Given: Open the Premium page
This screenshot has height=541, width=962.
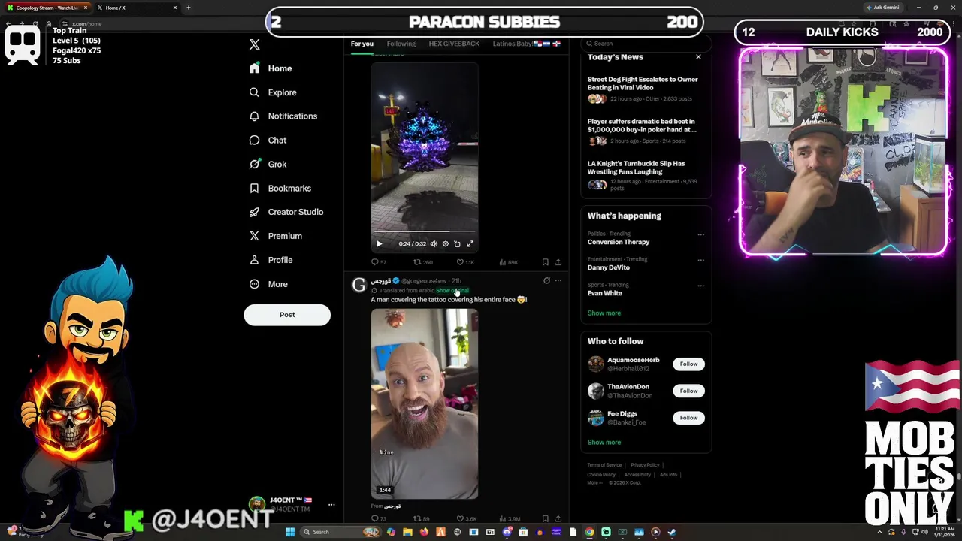Looking at the screenshot, I should (275, 236).
